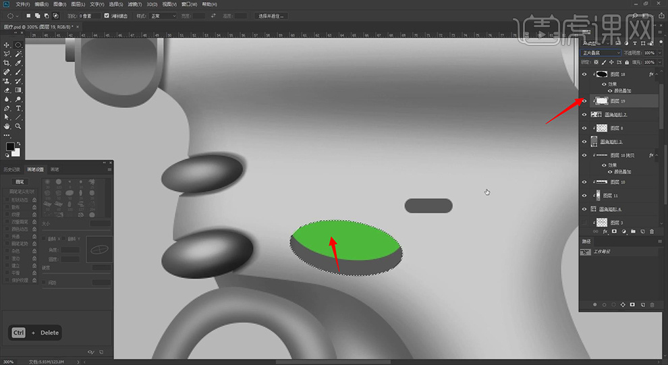The image size is (668, 365).
Task: Hide 图层 19 with its eye icon
Action: (x=584, y=101)
